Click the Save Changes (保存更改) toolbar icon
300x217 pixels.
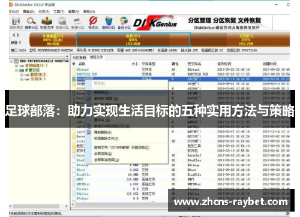tap(16, 21)
